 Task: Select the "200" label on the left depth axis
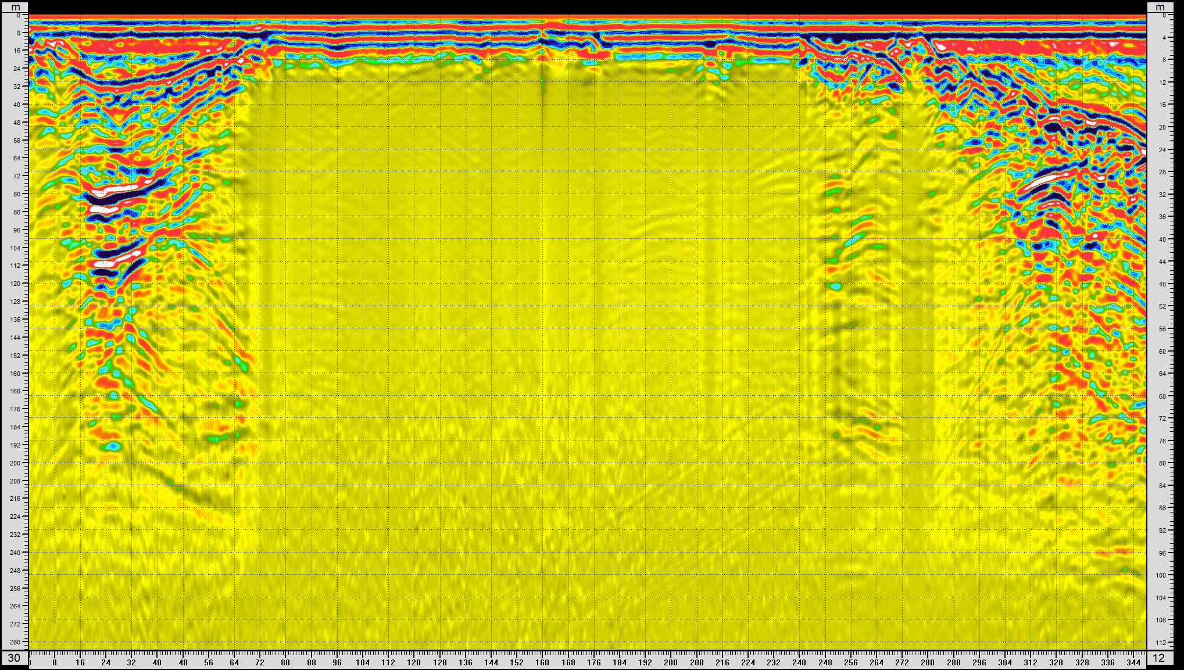coord(15,463)
